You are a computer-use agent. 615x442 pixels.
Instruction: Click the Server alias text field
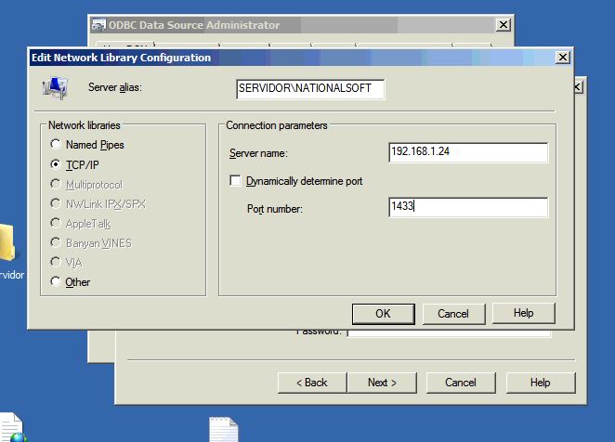310,89
